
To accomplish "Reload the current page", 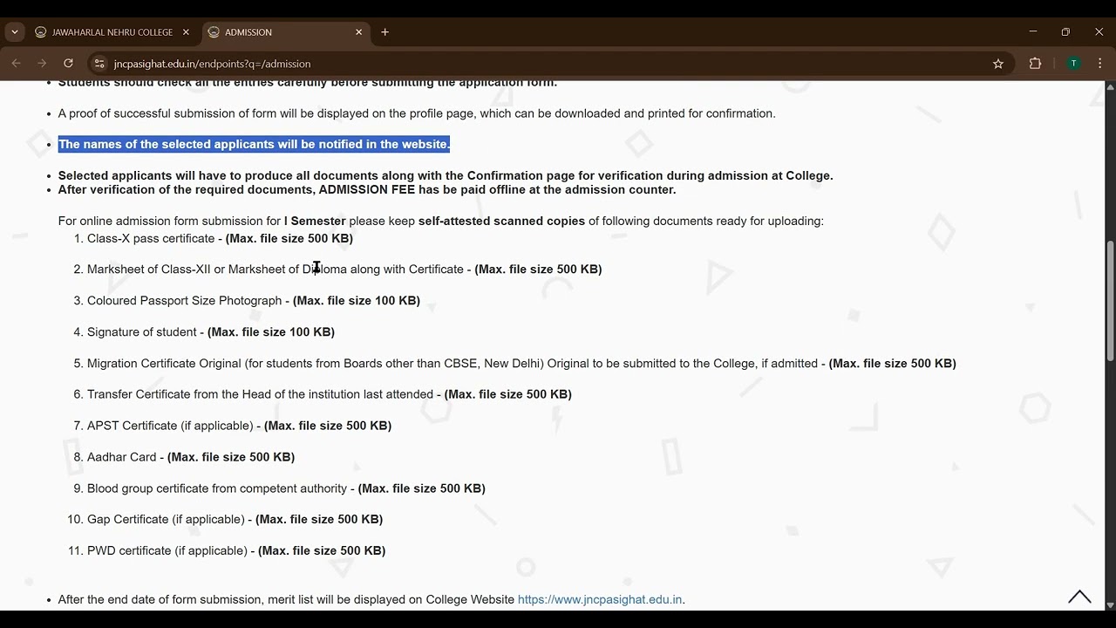I will (x=68, y=64).
